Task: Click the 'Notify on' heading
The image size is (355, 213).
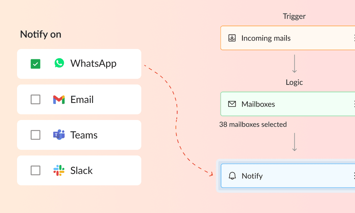Action: pyautogui.click(x=41, y=34)
